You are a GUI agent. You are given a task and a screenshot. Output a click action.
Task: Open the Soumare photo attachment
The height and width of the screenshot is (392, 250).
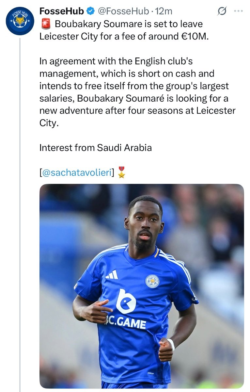coord(142,286)
